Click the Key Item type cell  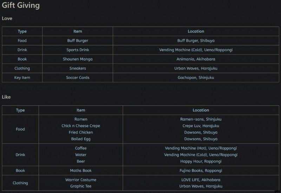point(22,77)
